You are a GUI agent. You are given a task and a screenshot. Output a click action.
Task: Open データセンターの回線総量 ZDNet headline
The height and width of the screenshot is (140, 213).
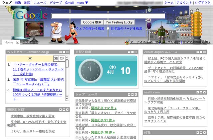coord(174,70)
